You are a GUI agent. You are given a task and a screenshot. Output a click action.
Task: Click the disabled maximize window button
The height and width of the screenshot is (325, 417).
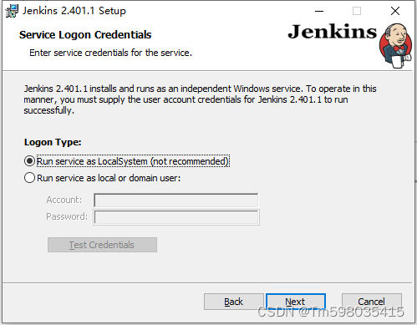coord(357,11)
